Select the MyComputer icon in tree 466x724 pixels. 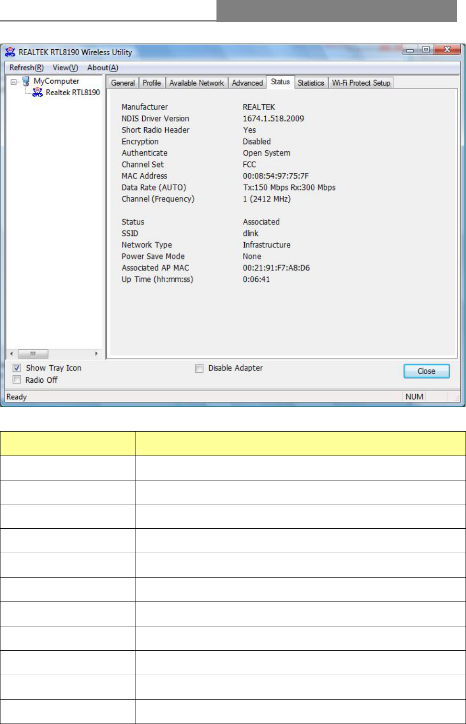point(26,81)
